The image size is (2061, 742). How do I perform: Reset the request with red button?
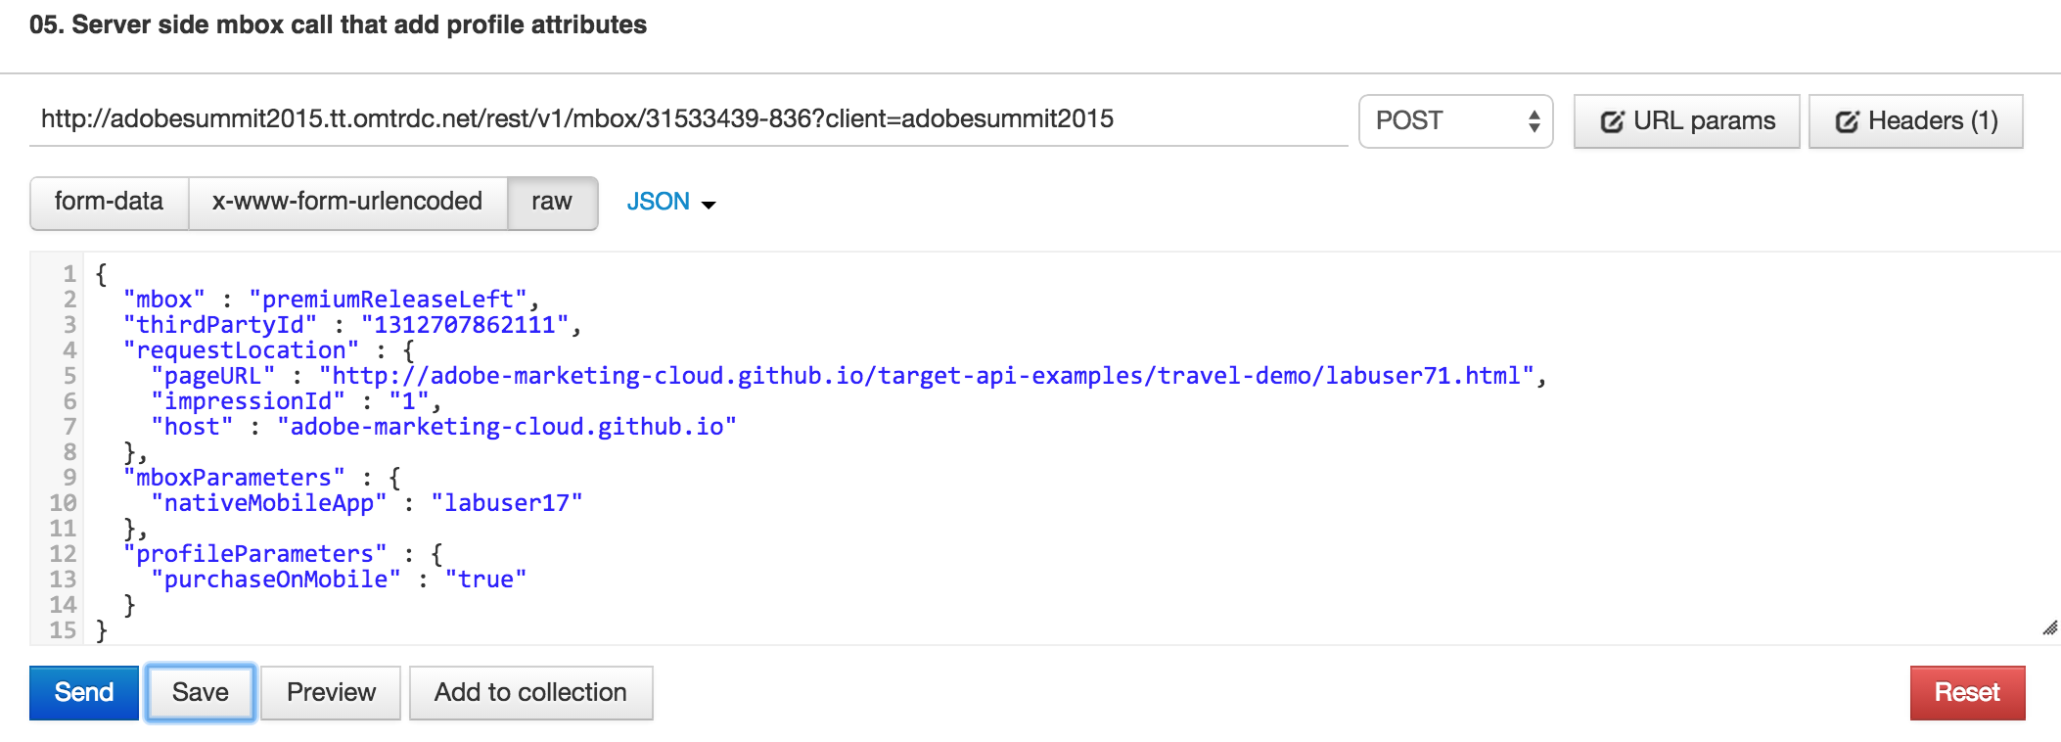pyautogui.click(x=1967, y=692)
